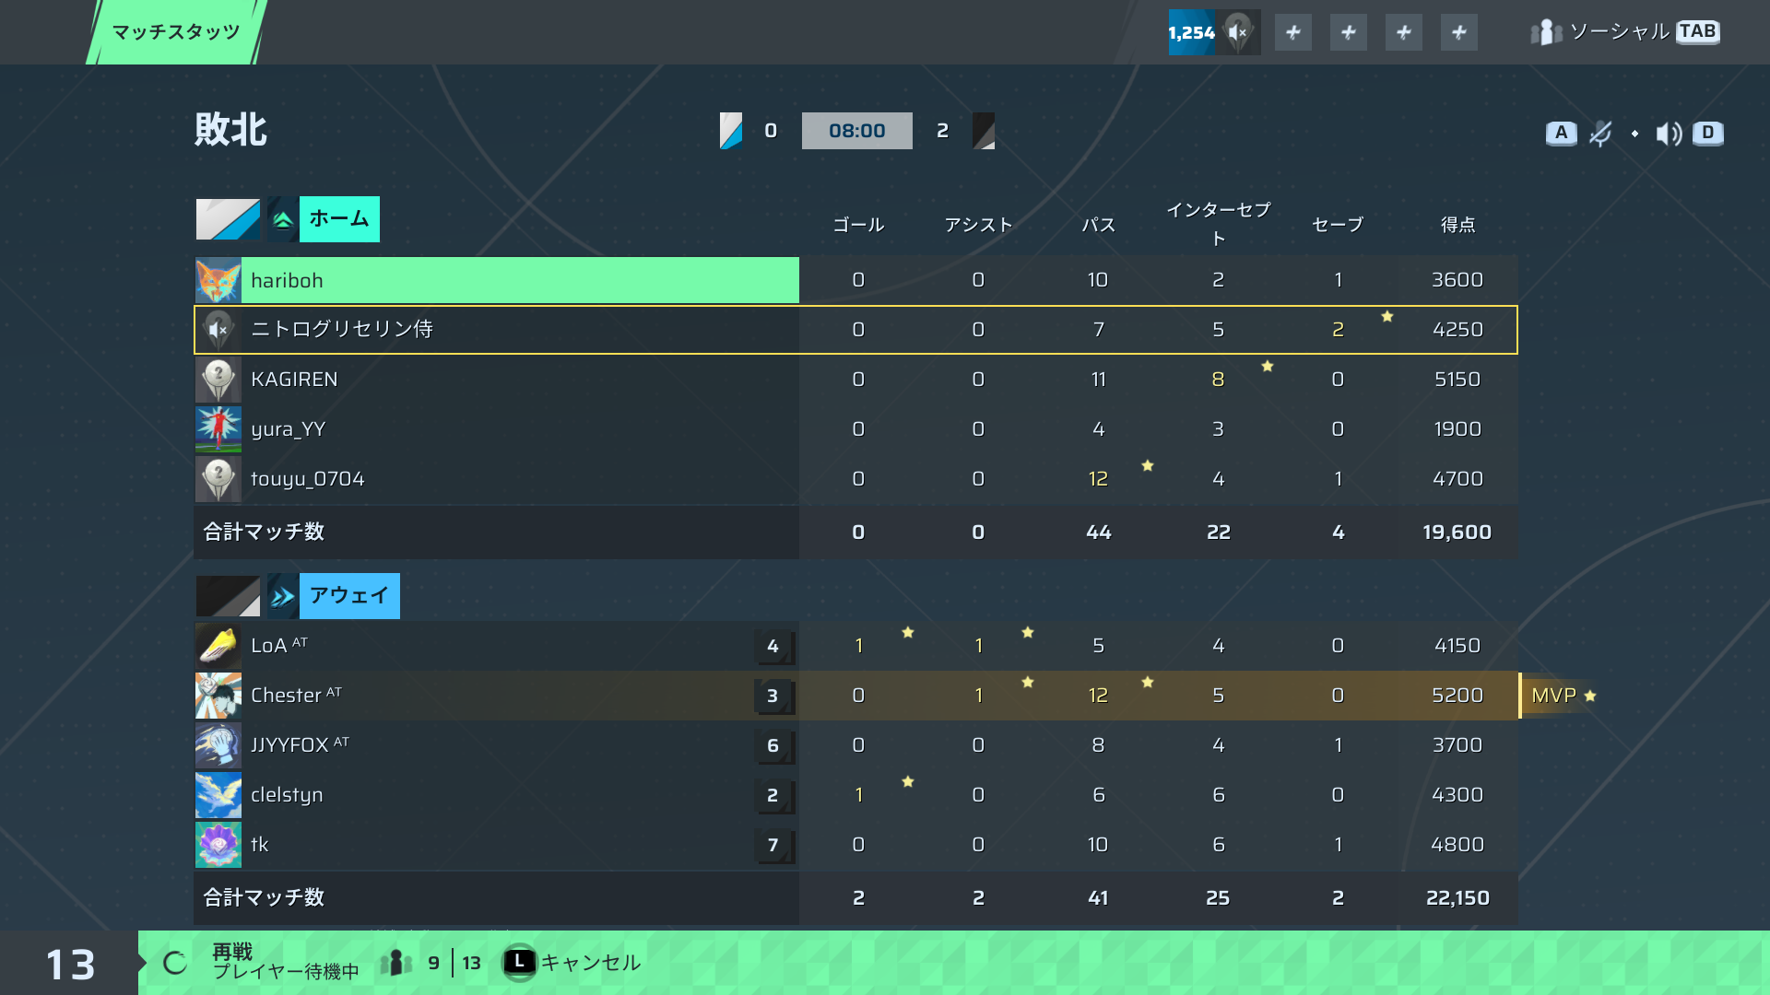Image resolution: width=1770 pixels, height=995 pixels.
Task: Unmute player ニトログリセリン侍
Action: pyautogui.click(x=218, y=330)
